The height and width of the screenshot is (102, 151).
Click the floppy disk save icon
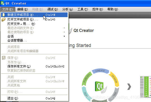click(x=4, y=58)
